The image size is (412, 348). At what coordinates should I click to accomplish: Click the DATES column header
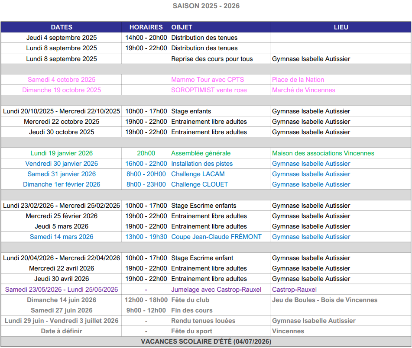(62, 27)
